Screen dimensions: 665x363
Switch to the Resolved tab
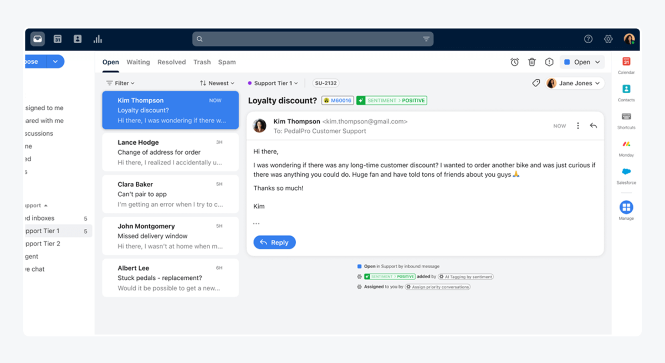coord(171,62)
